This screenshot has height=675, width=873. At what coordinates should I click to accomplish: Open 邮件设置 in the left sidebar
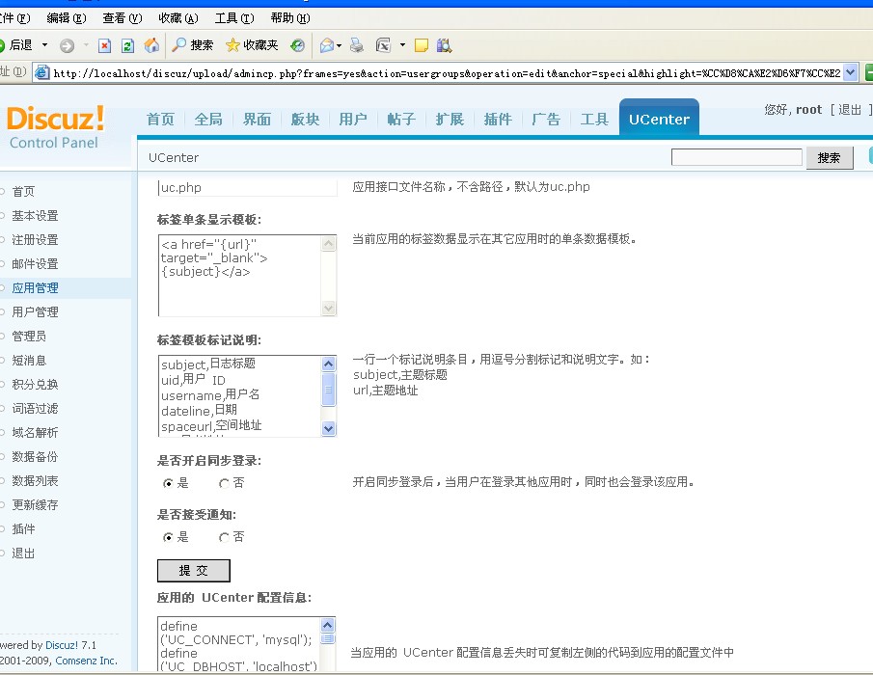35,264
